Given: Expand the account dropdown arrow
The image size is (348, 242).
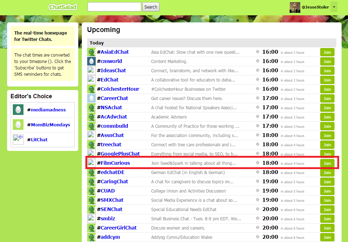Looking at the screenshot, I should 334,7.
